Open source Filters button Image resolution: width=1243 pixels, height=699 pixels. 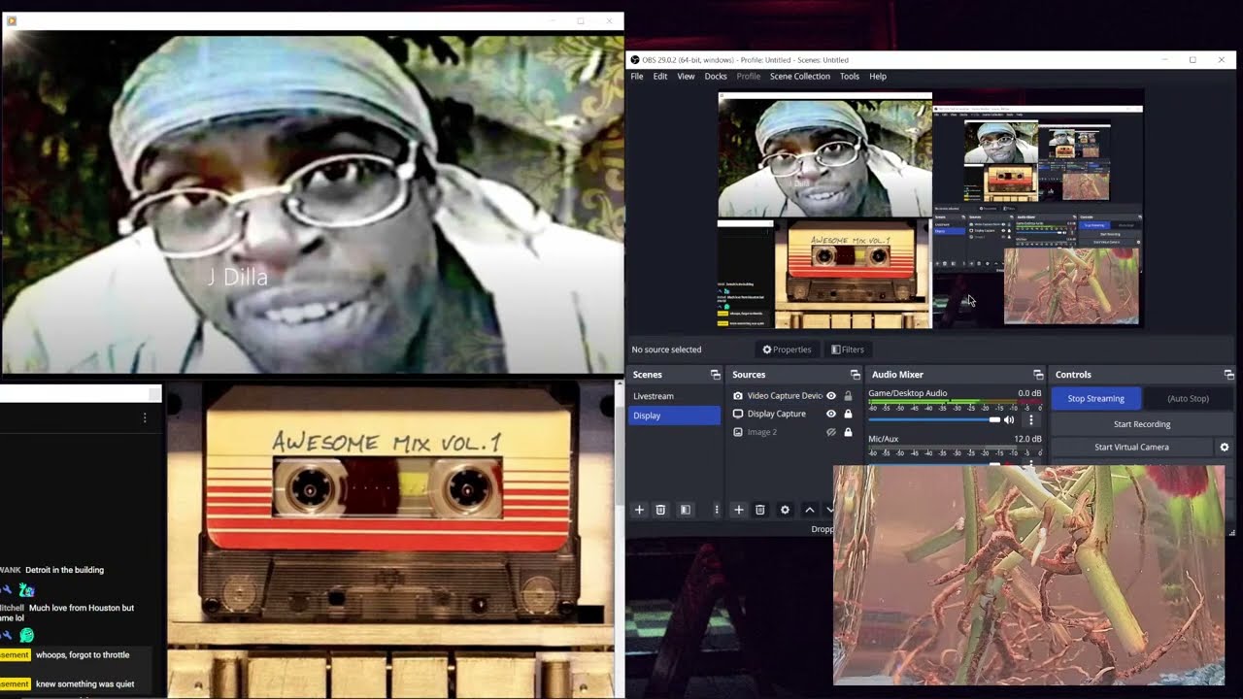coord(848,349)
